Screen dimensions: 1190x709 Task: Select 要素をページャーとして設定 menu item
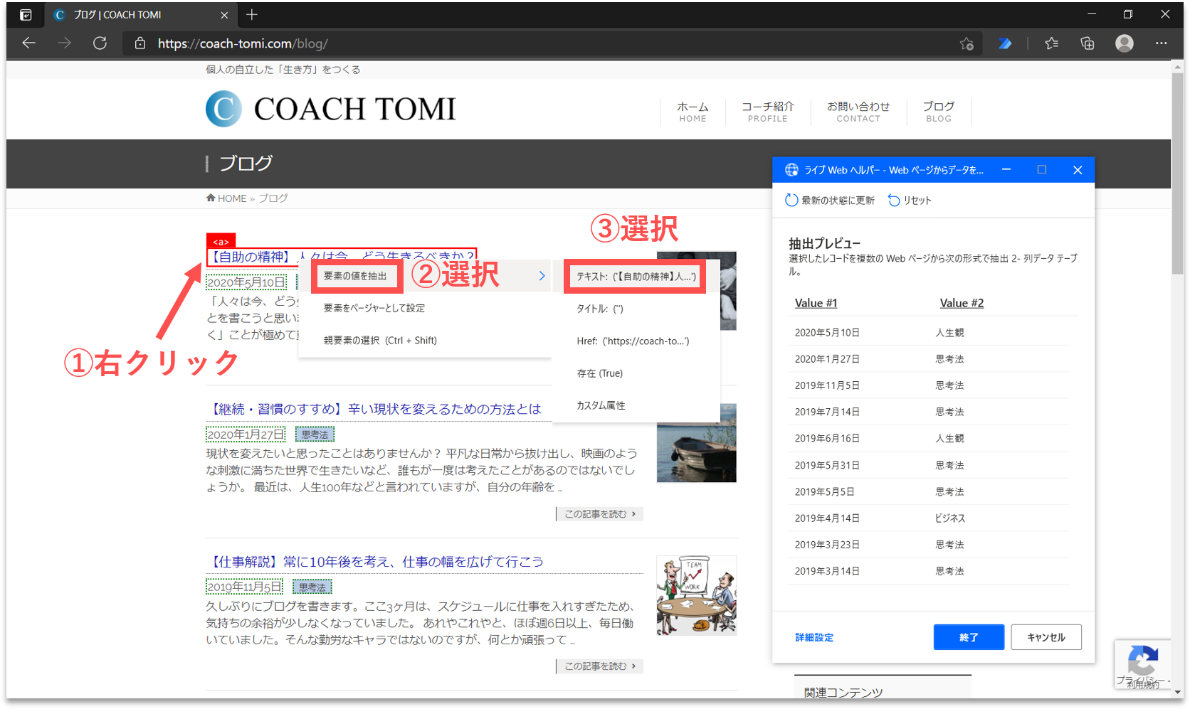tap(374, 308)
